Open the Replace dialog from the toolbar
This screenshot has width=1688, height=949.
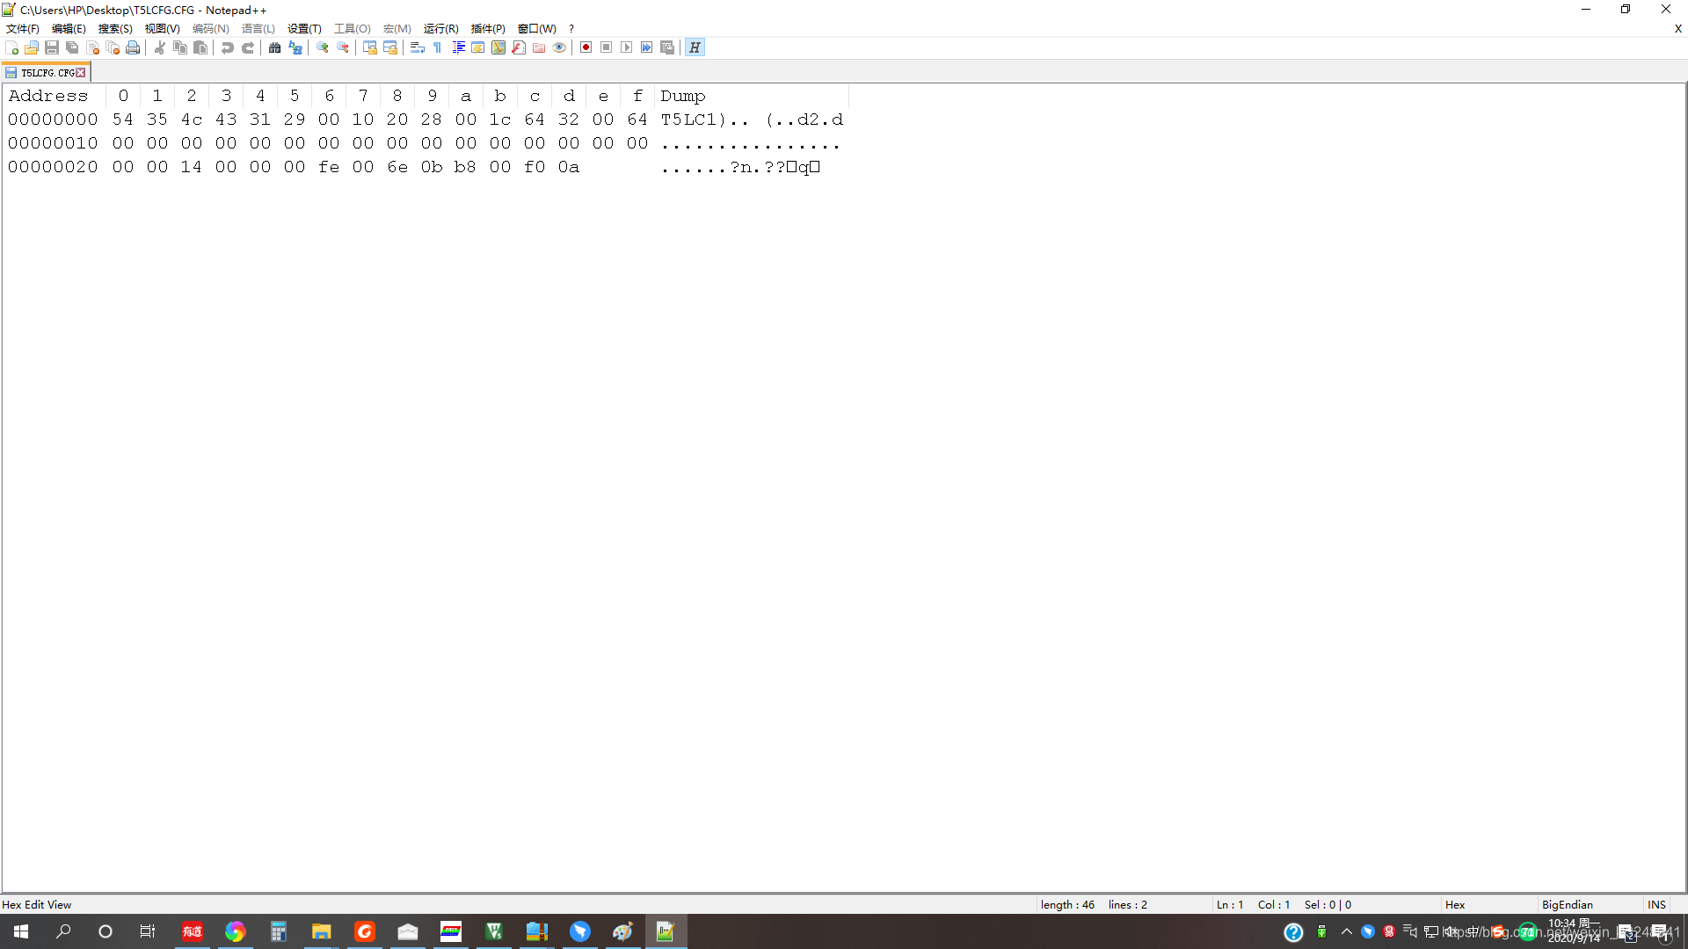pyautogui.click(x=295, y=47)
